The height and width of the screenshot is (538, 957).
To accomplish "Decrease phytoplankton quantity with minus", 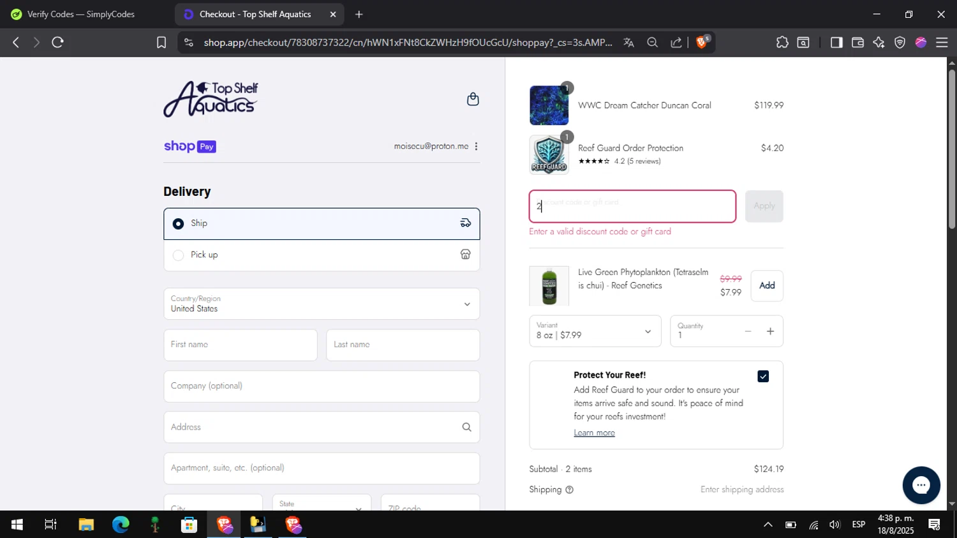I will (x=748, y=331).
